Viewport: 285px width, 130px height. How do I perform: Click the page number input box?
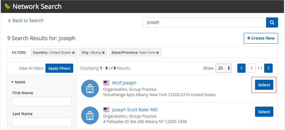click(252, 68)
